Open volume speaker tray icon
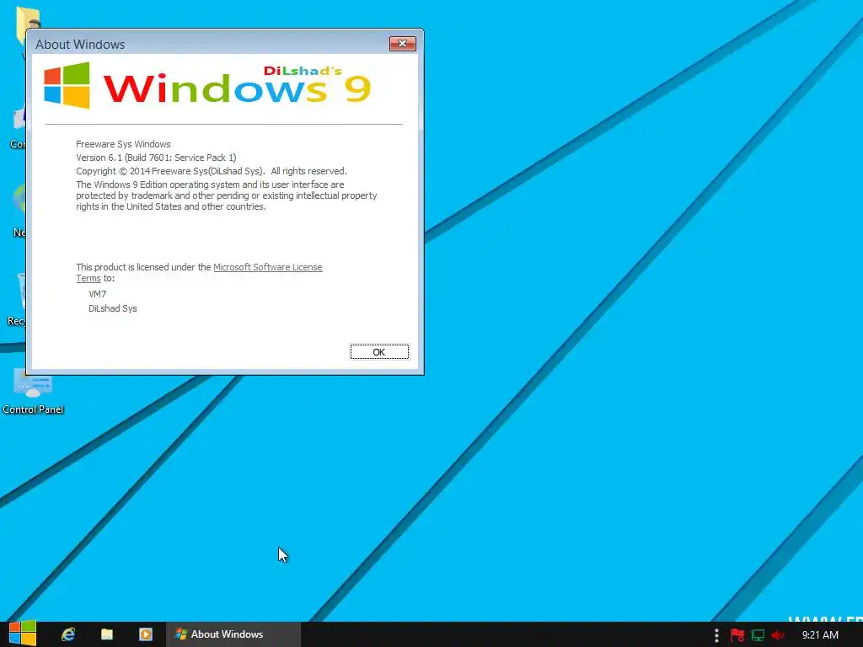Viewport: 863px width, 647px height. tap(778, 635)
